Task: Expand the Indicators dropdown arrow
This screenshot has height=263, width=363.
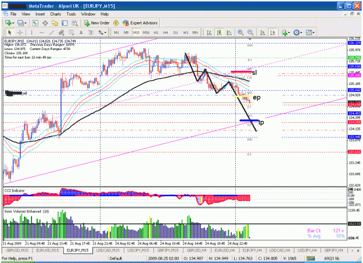Action: 289,33
